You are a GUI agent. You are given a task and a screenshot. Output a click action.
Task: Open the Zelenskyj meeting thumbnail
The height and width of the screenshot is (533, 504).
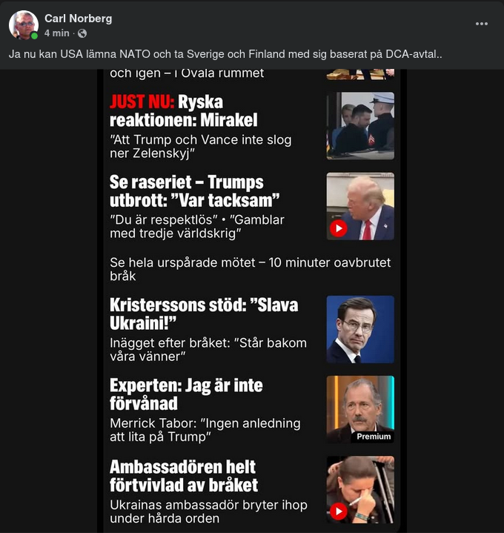point(360,125)
